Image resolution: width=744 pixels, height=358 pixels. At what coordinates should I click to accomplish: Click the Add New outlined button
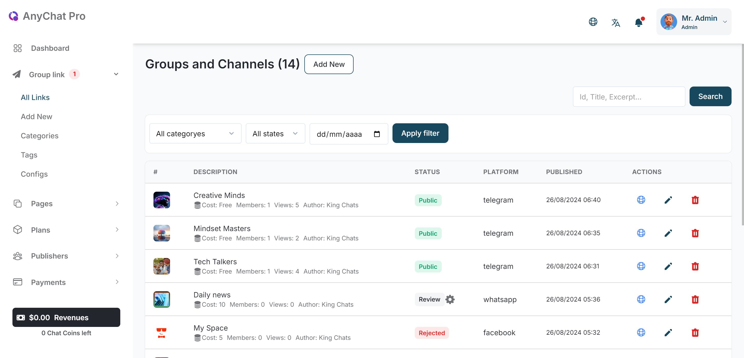[329, 64]
